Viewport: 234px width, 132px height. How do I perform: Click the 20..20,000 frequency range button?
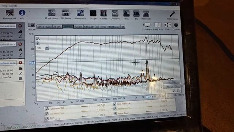coord(172,87)
